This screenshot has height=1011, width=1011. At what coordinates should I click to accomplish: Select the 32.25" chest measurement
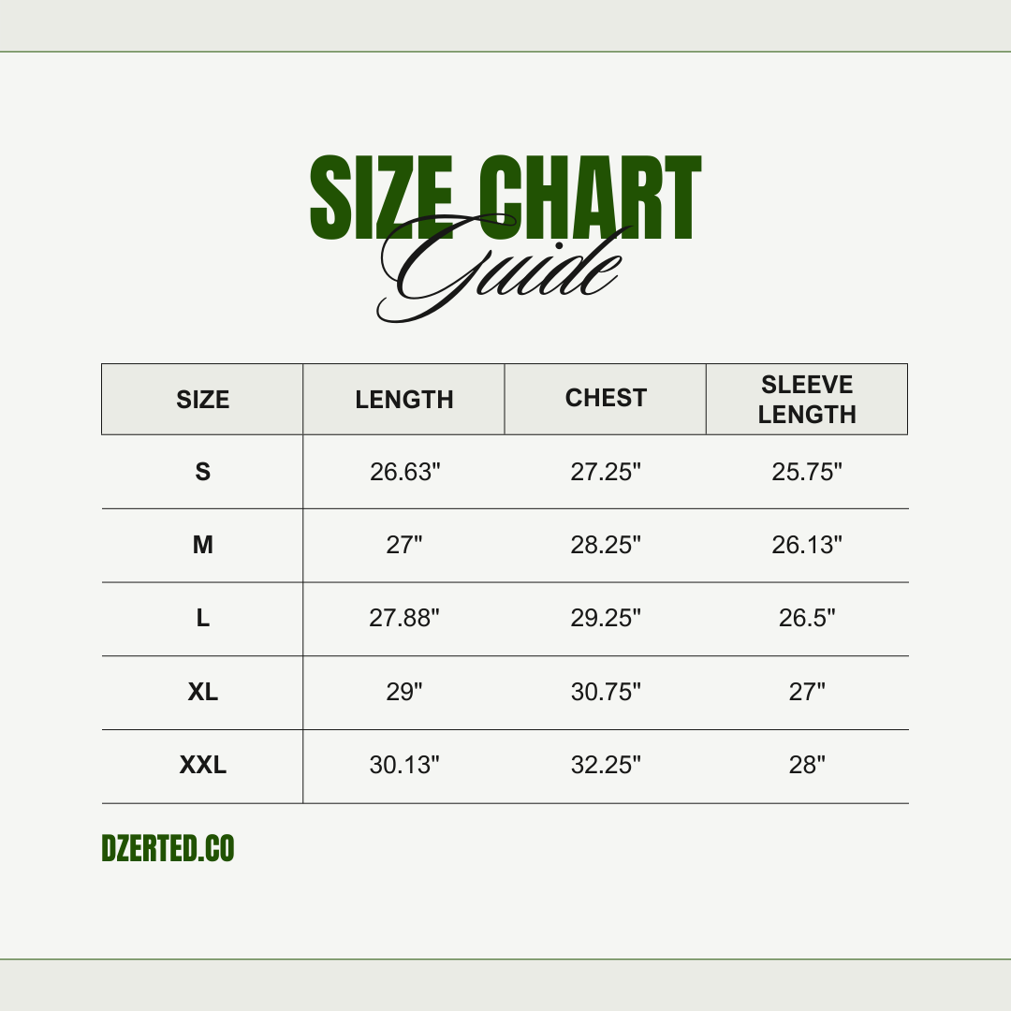pos(606,765)
